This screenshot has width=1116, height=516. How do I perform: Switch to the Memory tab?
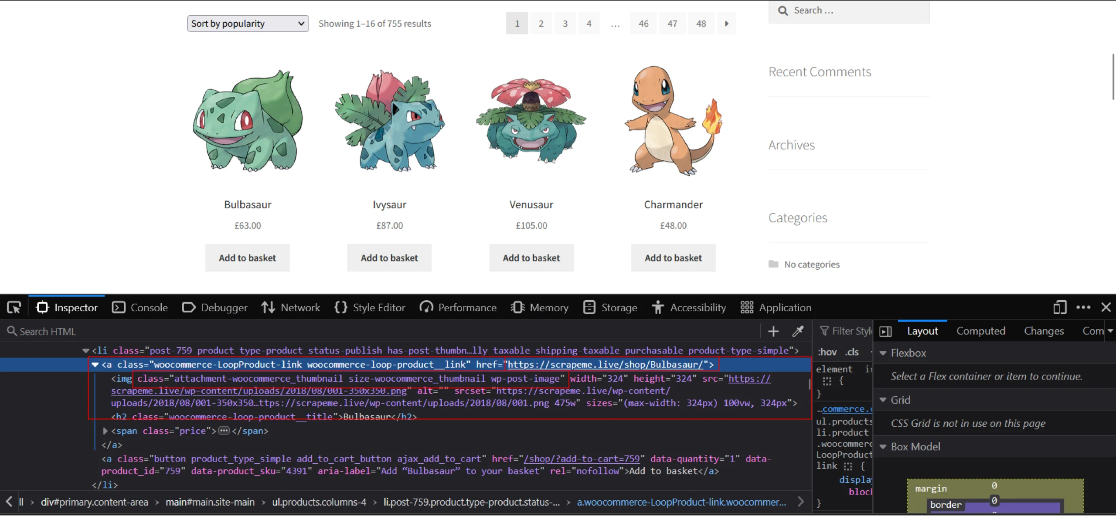pyautogui.click(x=540, y=308)
